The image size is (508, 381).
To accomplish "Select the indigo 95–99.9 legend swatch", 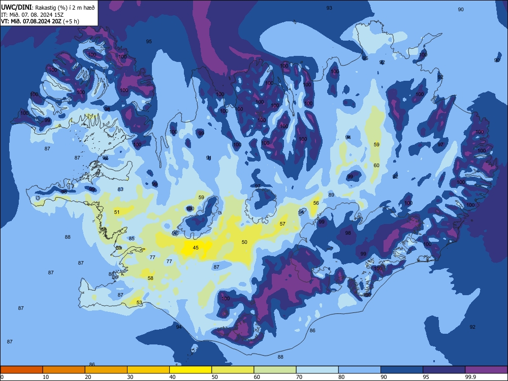I will pyautogui.click(x=444, y=370).
